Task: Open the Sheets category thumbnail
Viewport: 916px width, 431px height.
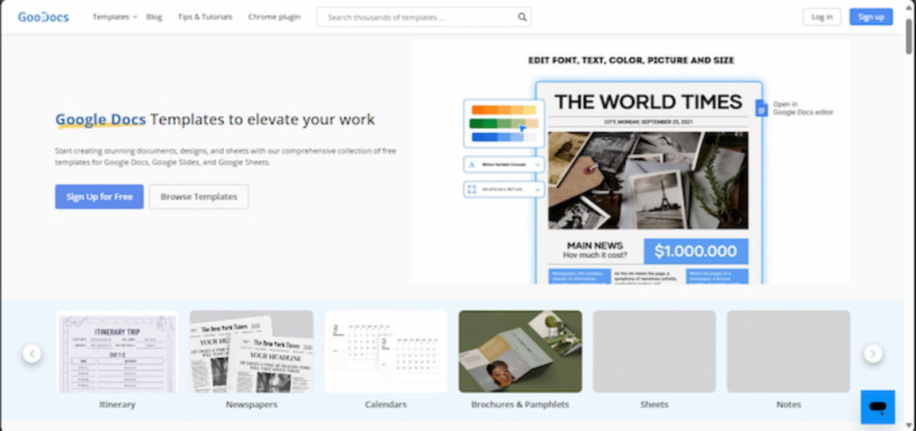Action: (x=654, y=351)
